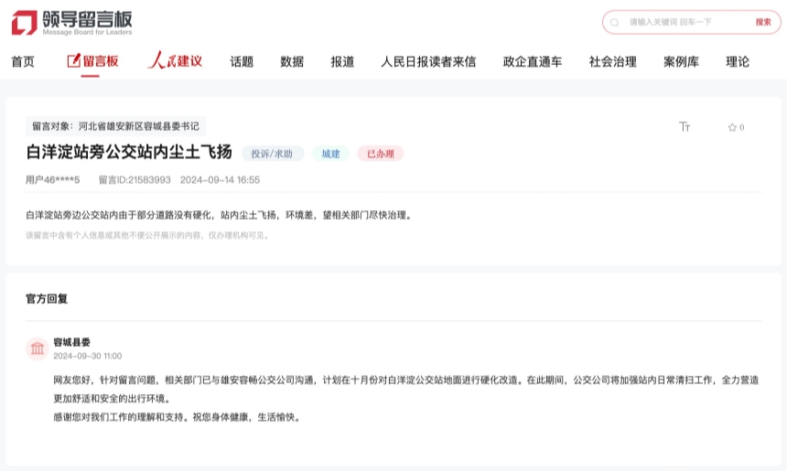The image size is (787, 471).
Task: Click the 留言ID:21583993 text
Action: pos(135,179)
